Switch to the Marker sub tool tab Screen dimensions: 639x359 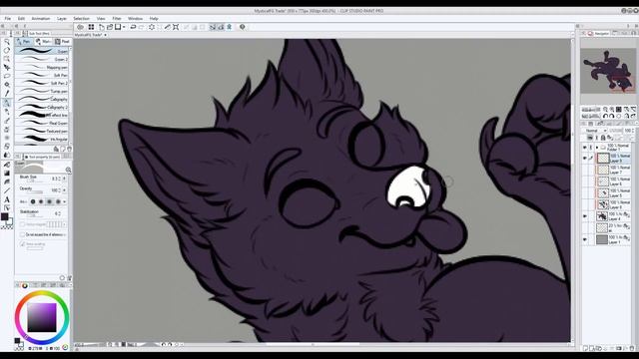pyautogui.click(x=43, y=42)
